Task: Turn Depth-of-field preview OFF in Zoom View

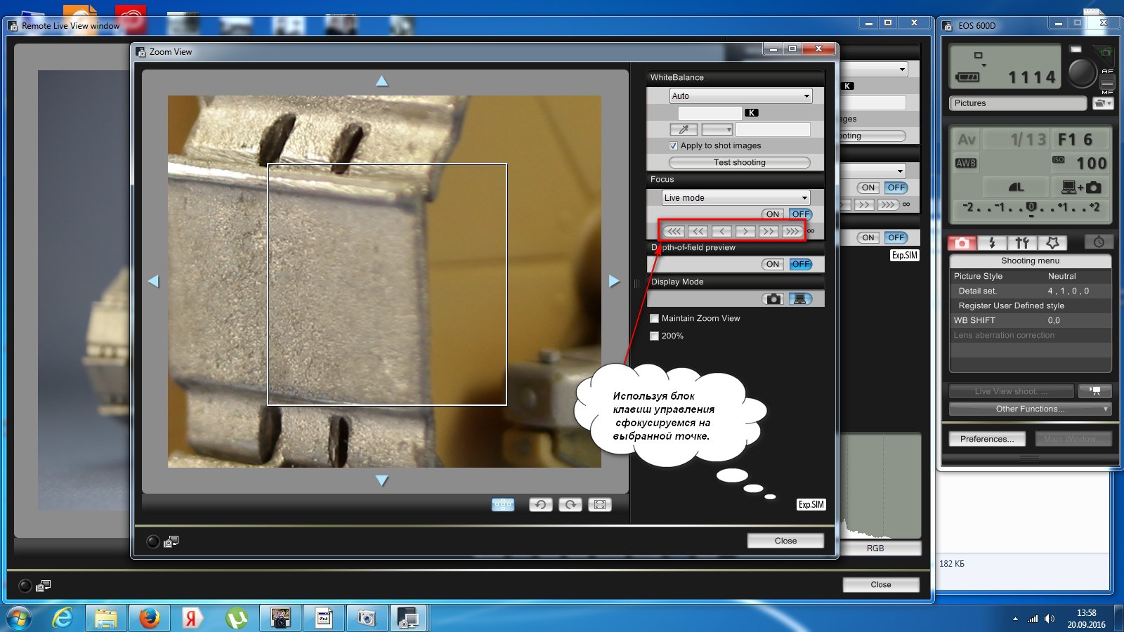Action: pos(801,264)
